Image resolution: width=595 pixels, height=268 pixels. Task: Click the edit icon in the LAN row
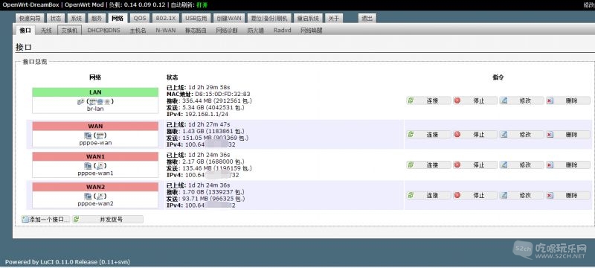tap(504, 100)
